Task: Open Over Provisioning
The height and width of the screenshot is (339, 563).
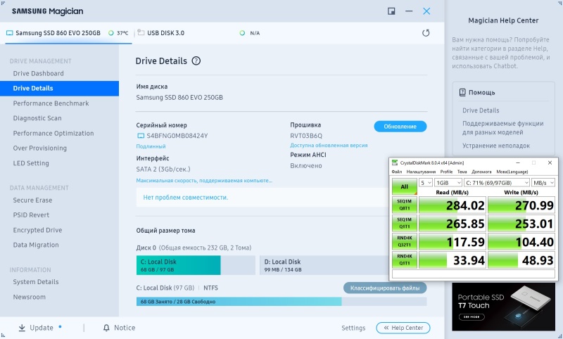Action: point(40,148)
